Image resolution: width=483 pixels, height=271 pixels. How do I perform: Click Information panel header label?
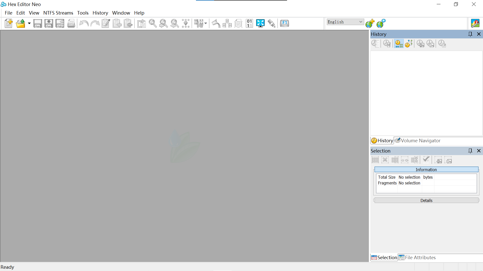pos(426,169)
